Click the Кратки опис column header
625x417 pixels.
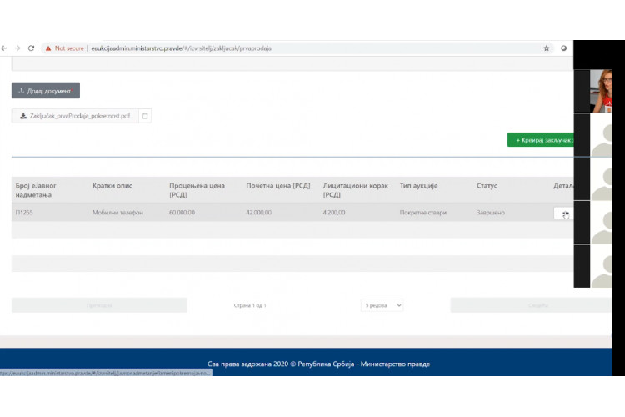pos(112,185)
